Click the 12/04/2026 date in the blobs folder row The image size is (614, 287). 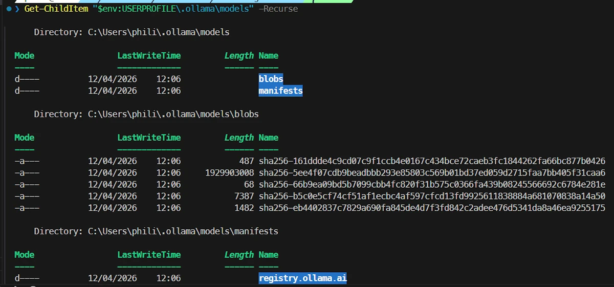113,79
